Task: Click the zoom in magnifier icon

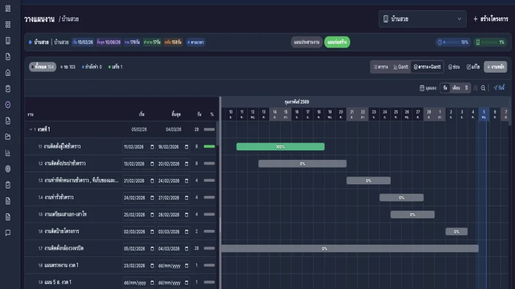Action: point(475,87)
